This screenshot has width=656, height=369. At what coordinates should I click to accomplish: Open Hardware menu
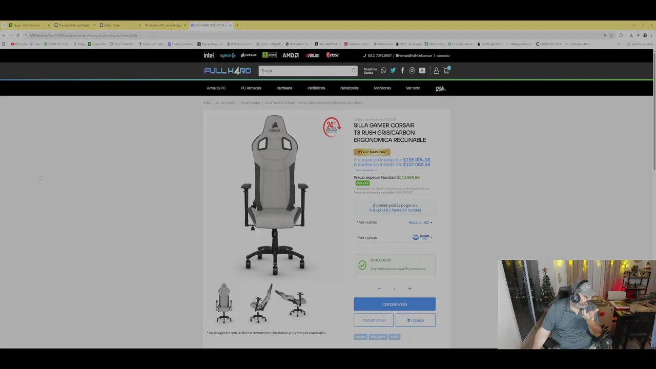(284, 88)
